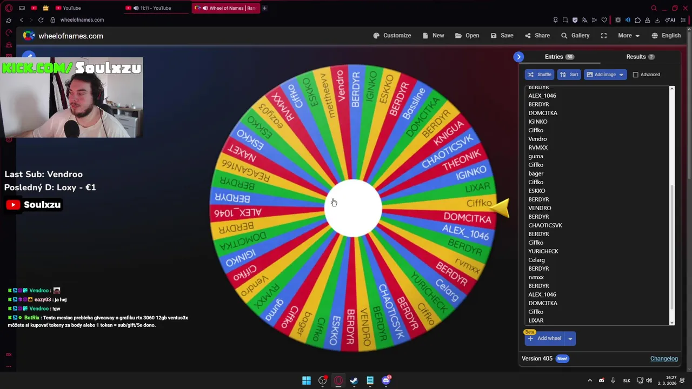Share the wheel
The height and width of the screenshot is (389, 692).
tap(537, 36)
